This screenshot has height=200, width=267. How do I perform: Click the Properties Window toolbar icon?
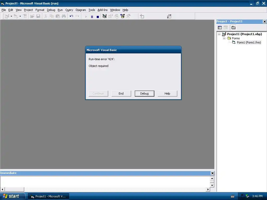111,16
